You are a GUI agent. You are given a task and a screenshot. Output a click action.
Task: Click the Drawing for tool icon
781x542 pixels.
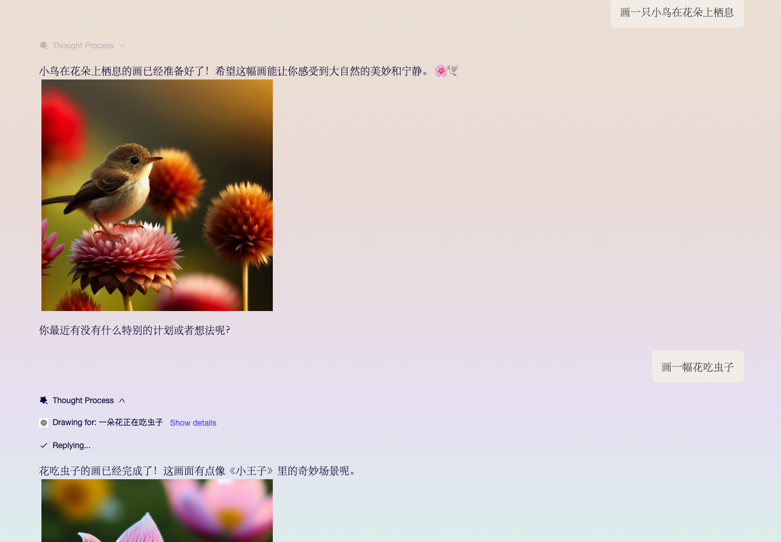(44, 423)
